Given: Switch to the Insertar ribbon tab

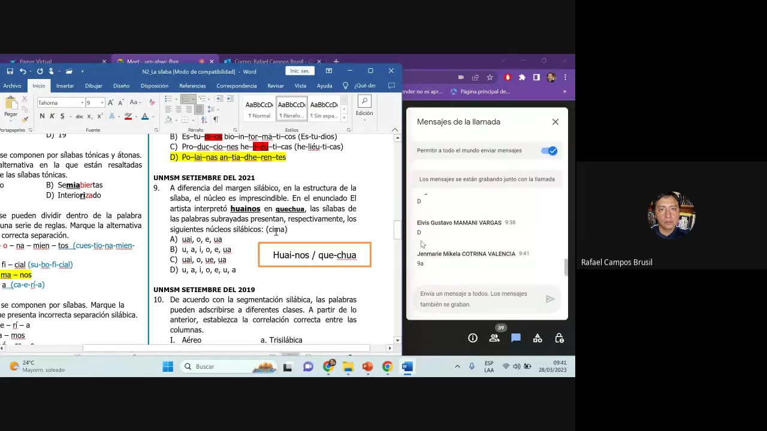Looking at the screenshot, I should [65, 86].
